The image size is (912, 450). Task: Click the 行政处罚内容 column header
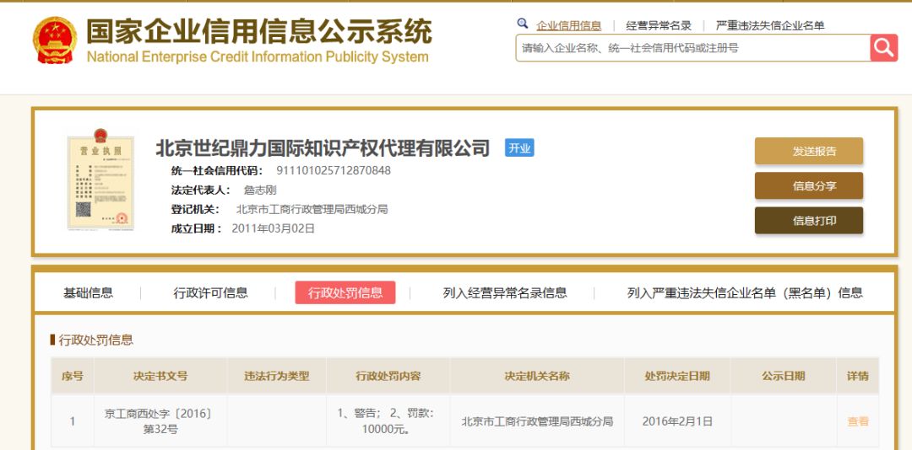click(x=388, y=376)
